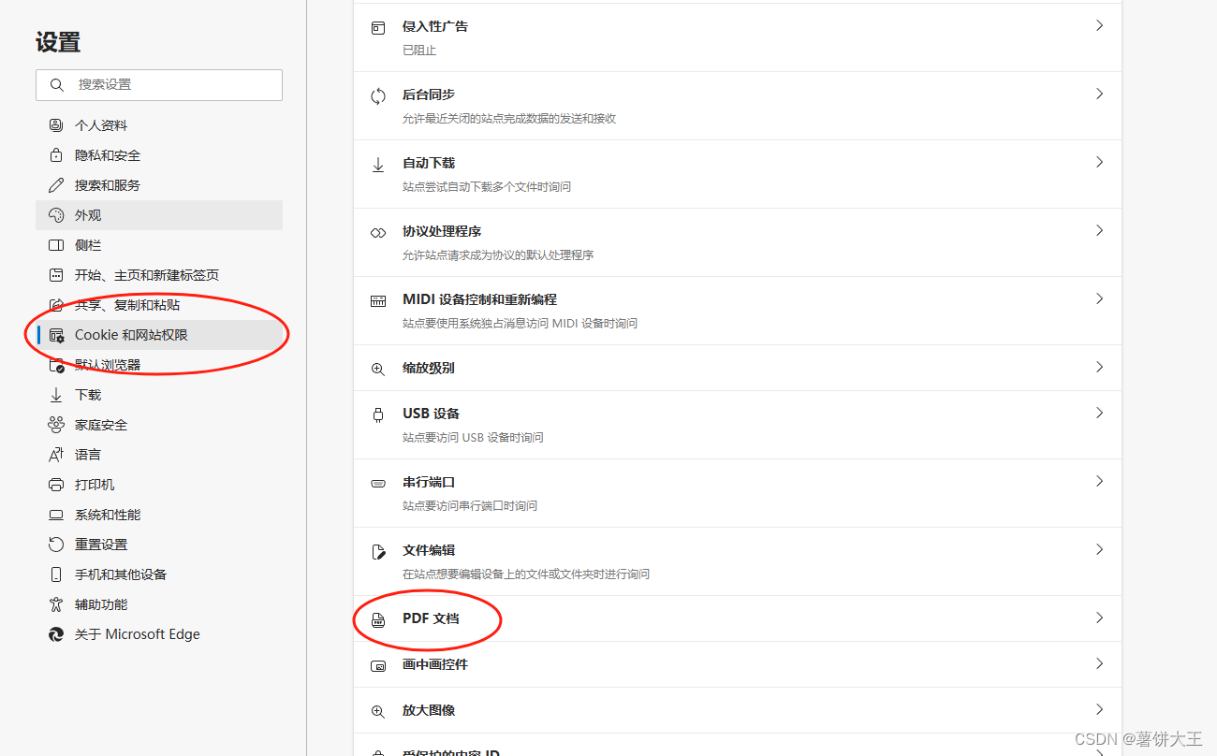The width and height of the screenshot is (1217, 756).
Task: Click the 串行端口 icon
Action: click(377, 481)
